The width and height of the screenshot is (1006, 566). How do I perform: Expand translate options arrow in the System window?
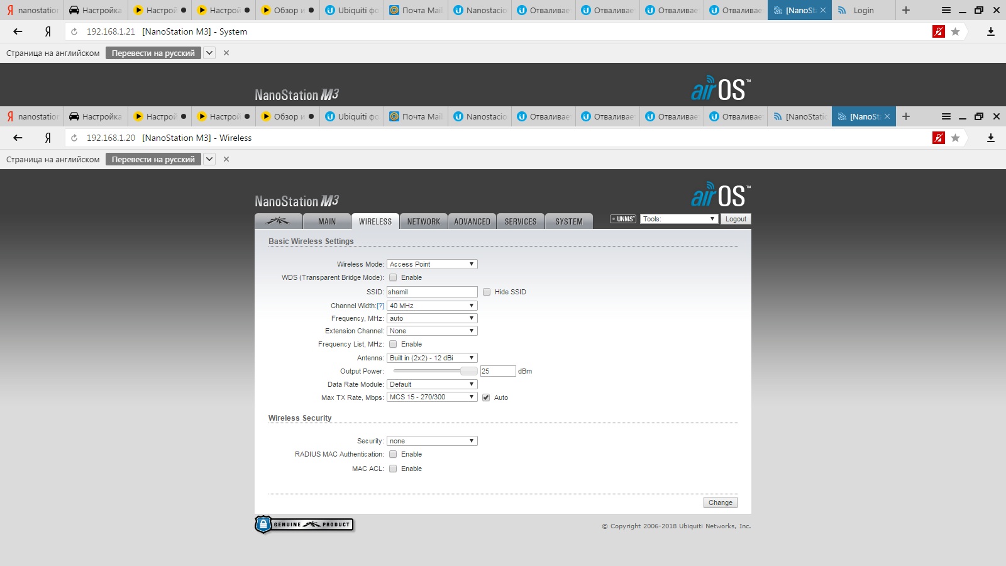[209, 53]
